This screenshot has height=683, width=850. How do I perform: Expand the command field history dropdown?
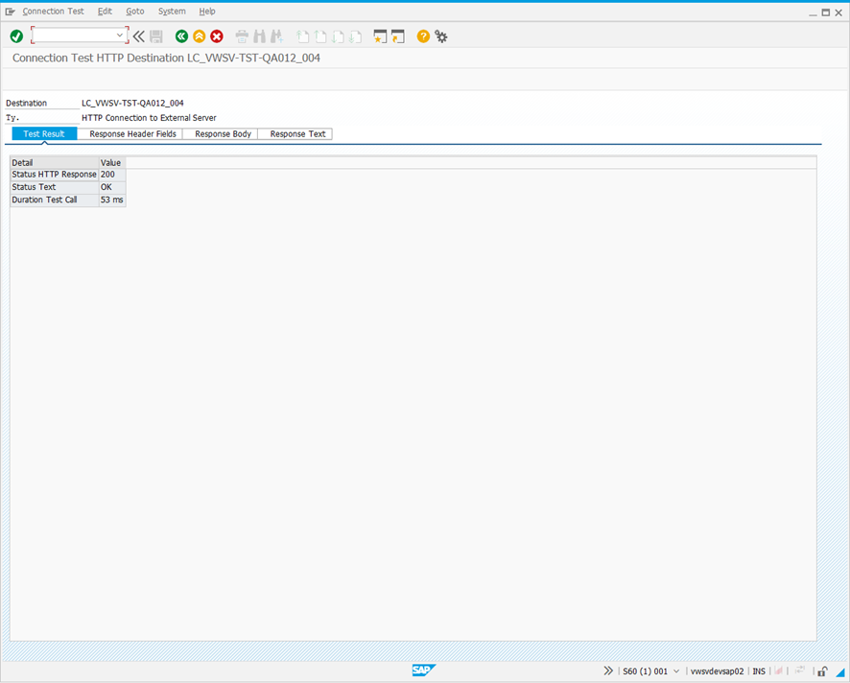tap(120, 35)
